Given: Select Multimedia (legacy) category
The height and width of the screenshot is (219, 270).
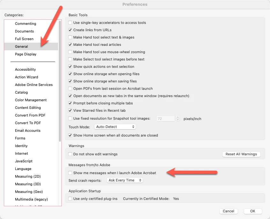Looking at the screenshot, I should click(31, 199).
